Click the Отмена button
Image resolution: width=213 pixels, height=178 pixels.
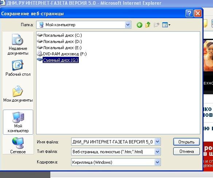[186, 151]
